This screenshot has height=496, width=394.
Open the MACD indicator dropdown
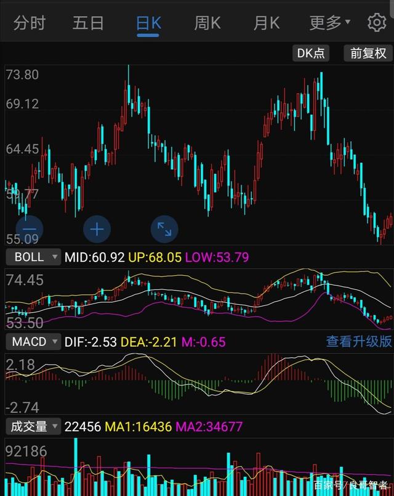(33, 342)
